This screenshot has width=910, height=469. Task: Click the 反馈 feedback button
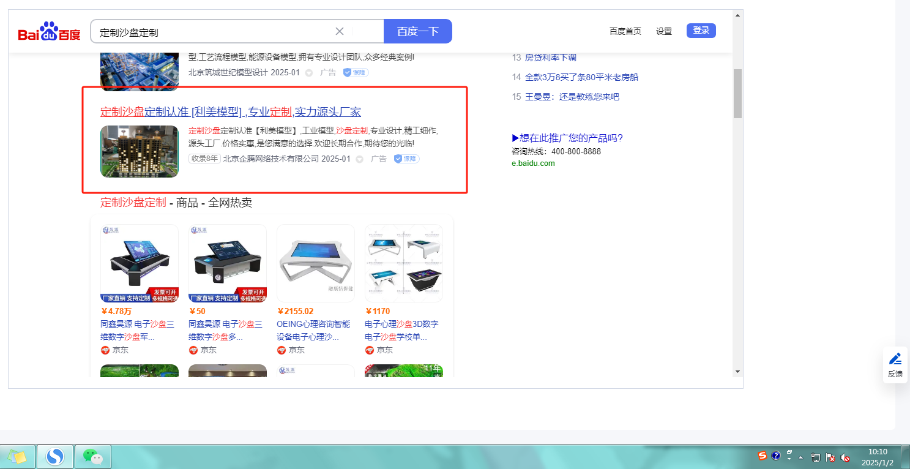[x=895, y=365]
